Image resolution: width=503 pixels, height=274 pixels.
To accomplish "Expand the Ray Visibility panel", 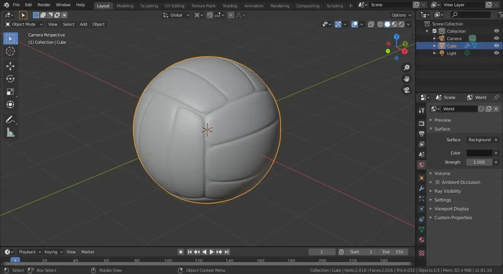I will point(447,191).
